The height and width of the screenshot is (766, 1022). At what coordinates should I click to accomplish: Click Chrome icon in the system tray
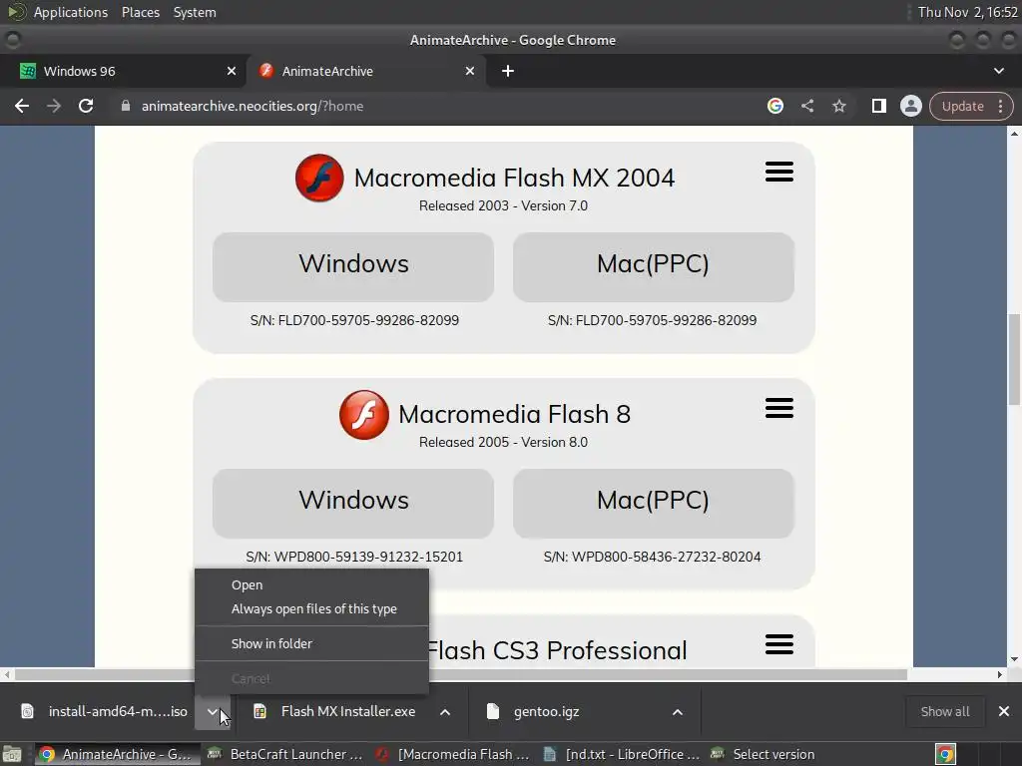[945, 754]
